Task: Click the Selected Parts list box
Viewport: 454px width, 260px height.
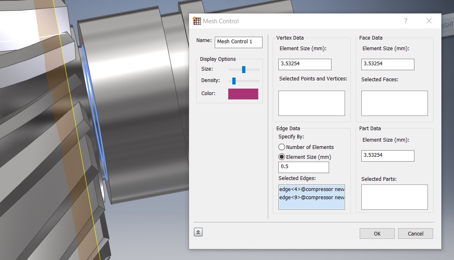Action: point(394,197)
